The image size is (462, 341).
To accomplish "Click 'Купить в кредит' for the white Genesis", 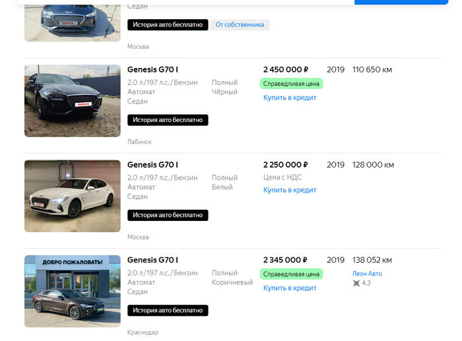I will [290, 190].
